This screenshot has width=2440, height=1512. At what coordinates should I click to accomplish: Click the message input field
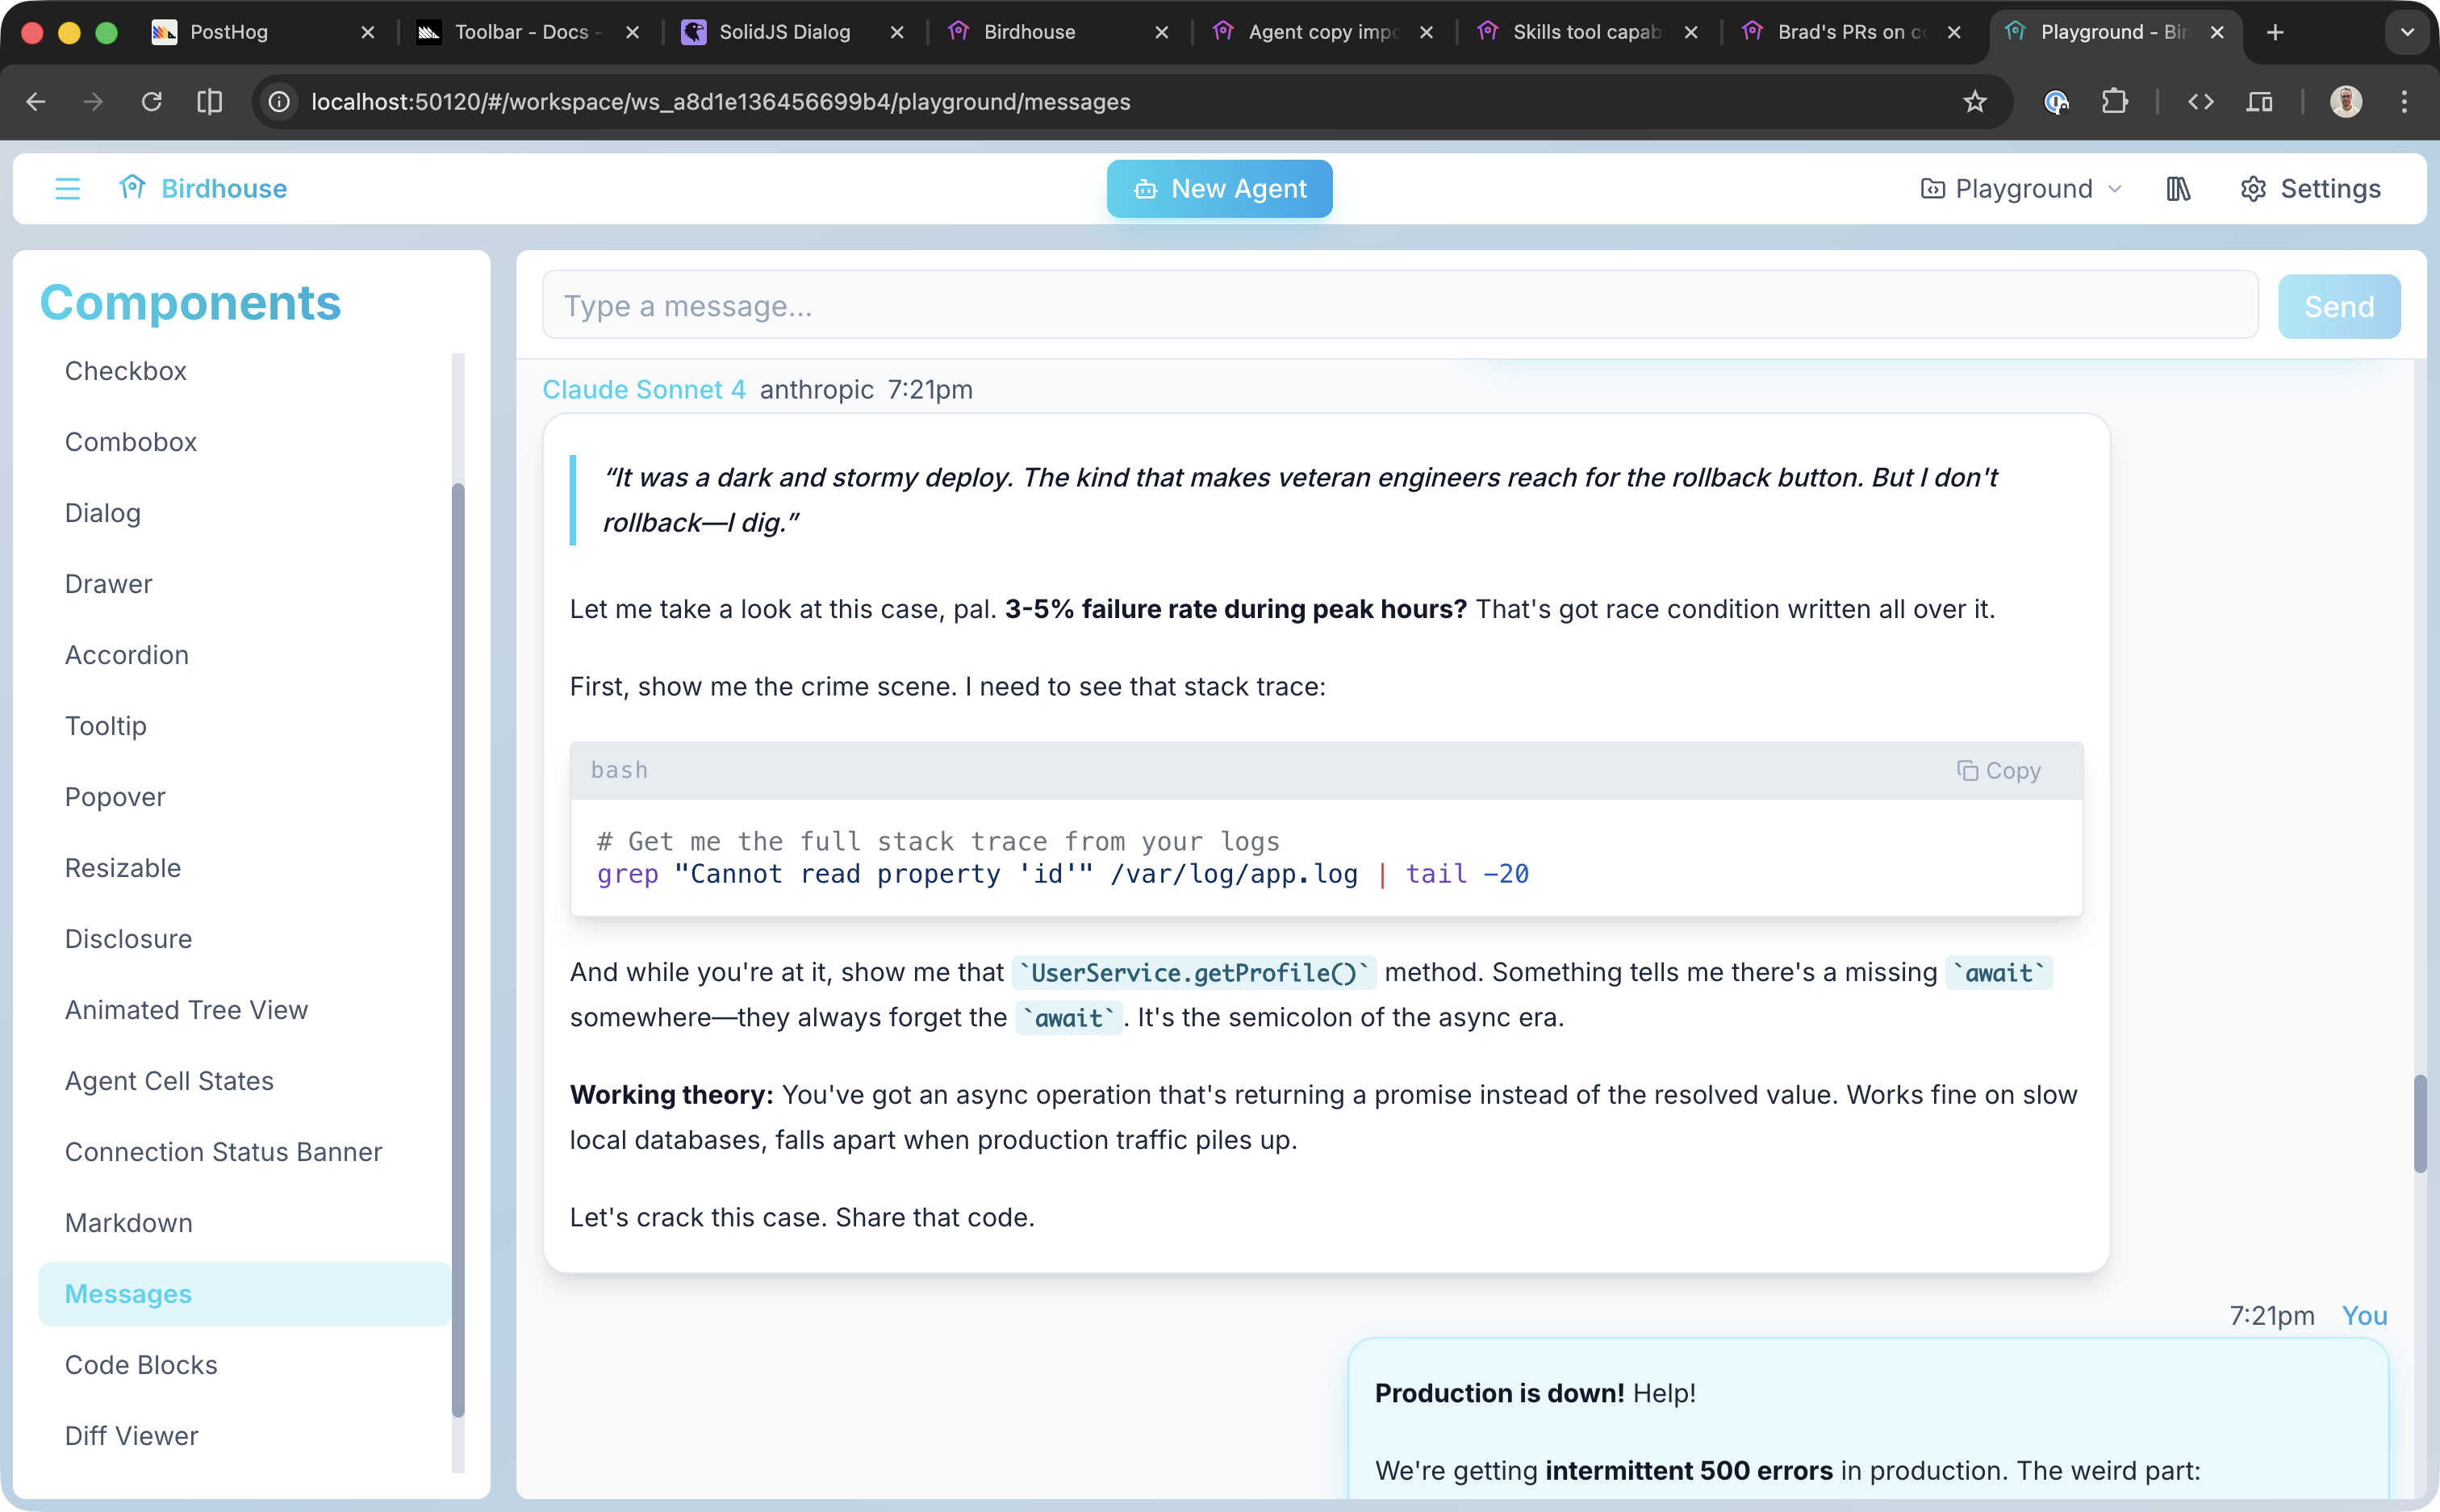[1200, 305]
